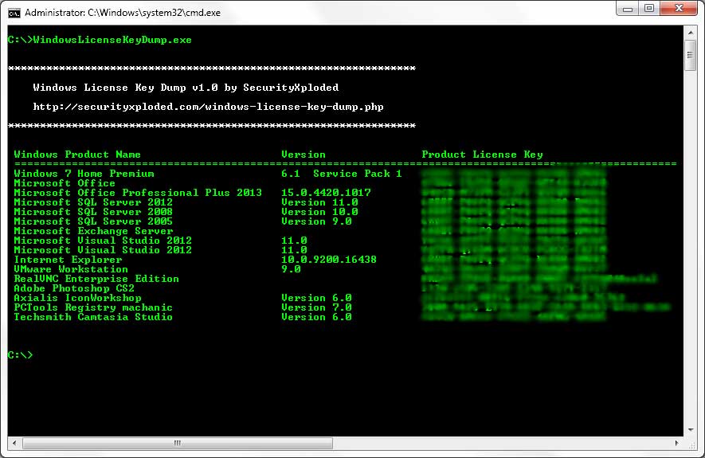The image size is (705, 458).
Task: Click the cmd.exe icon in the title bar
Action: (14, 13)
